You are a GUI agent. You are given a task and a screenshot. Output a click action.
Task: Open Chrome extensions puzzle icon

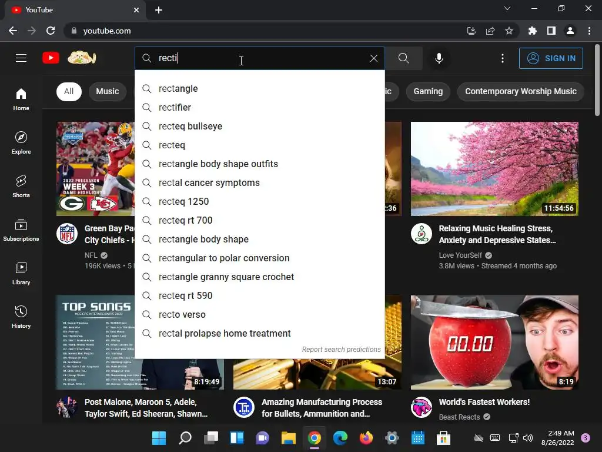532,31
